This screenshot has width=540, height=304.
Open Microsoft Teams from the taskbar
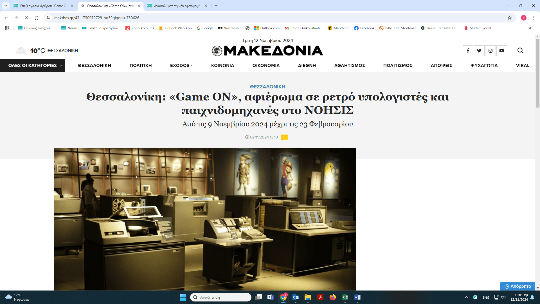(271, 297)
